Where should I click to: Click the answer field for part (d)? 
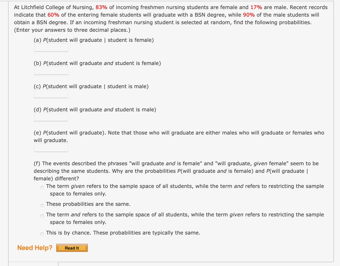point(51,117)
